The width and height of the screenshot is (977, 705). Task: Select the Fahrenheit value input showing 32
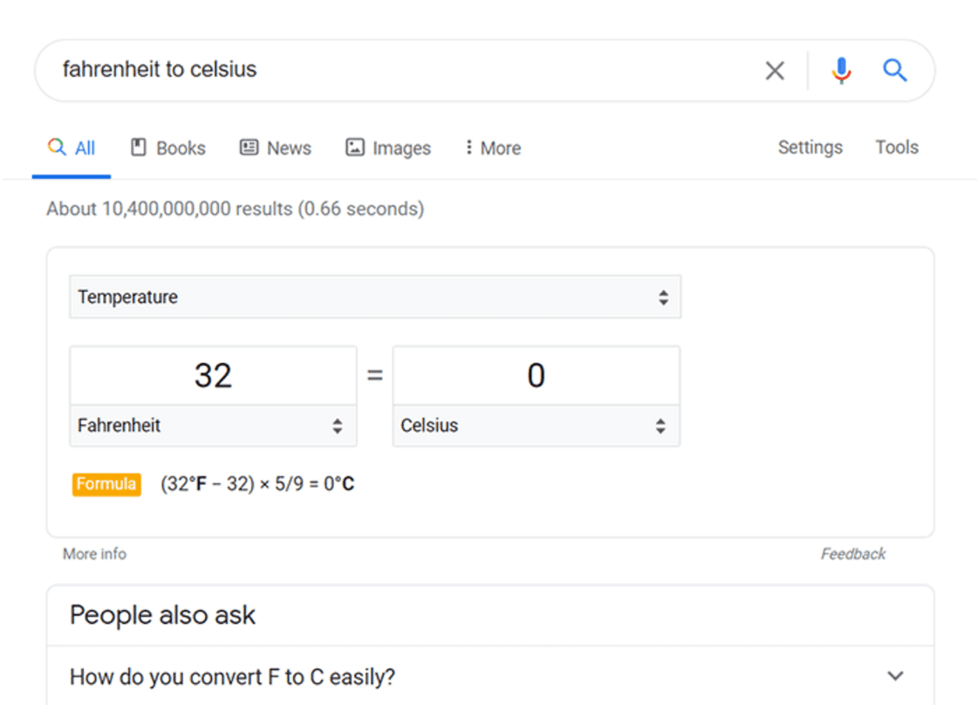213,375
